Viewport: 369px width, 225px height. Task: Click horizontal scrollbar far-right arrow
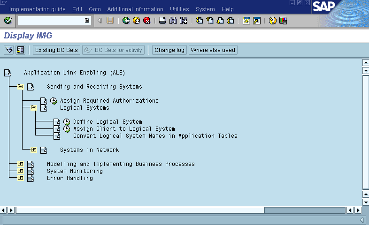(358, 210)
